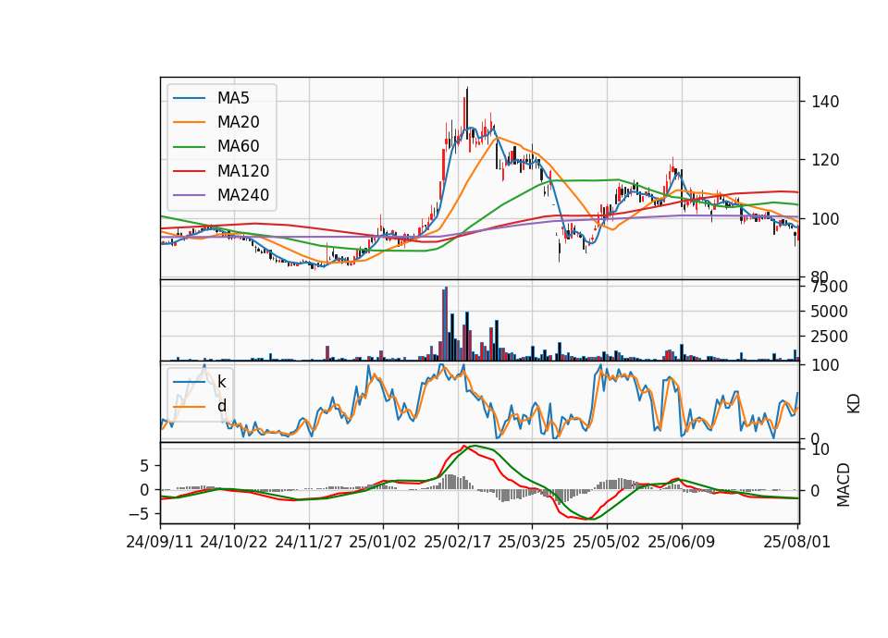888x638 pixels.
Task: Click the 'd' label in the KD legend
Action: pos(221,406)
